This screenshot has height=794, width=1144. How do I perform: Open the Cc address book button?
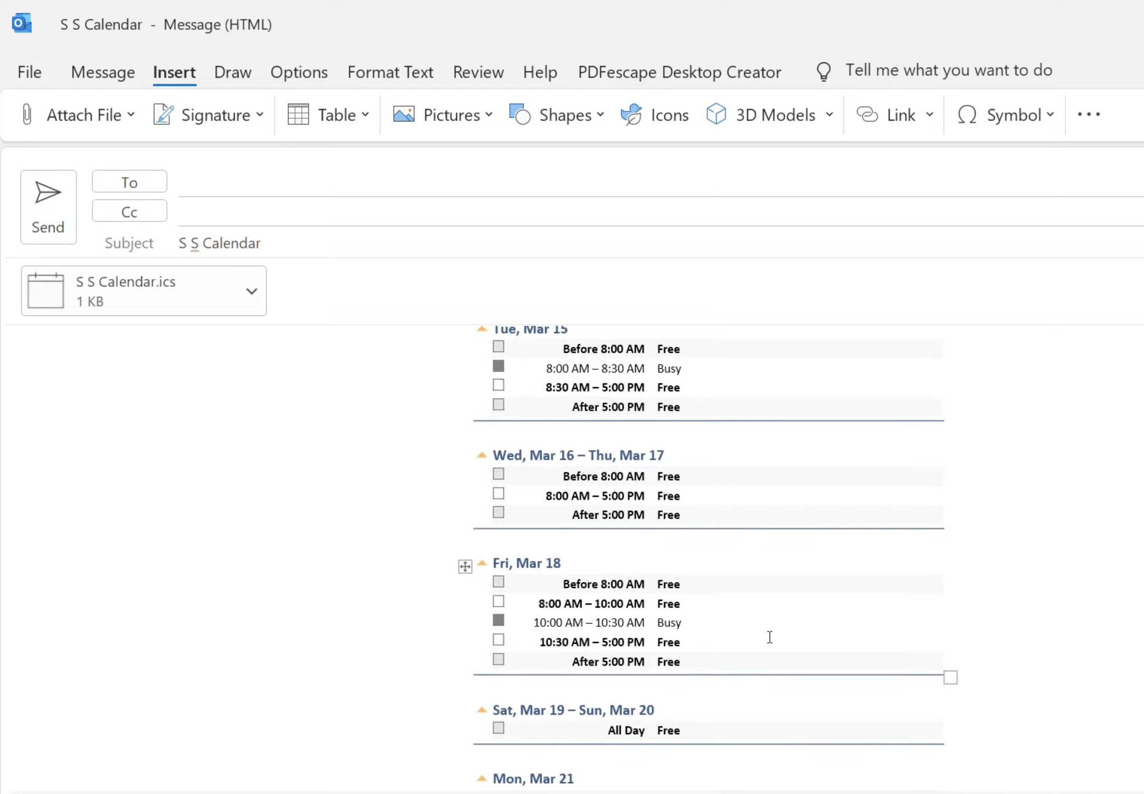[x=129, y=212]
